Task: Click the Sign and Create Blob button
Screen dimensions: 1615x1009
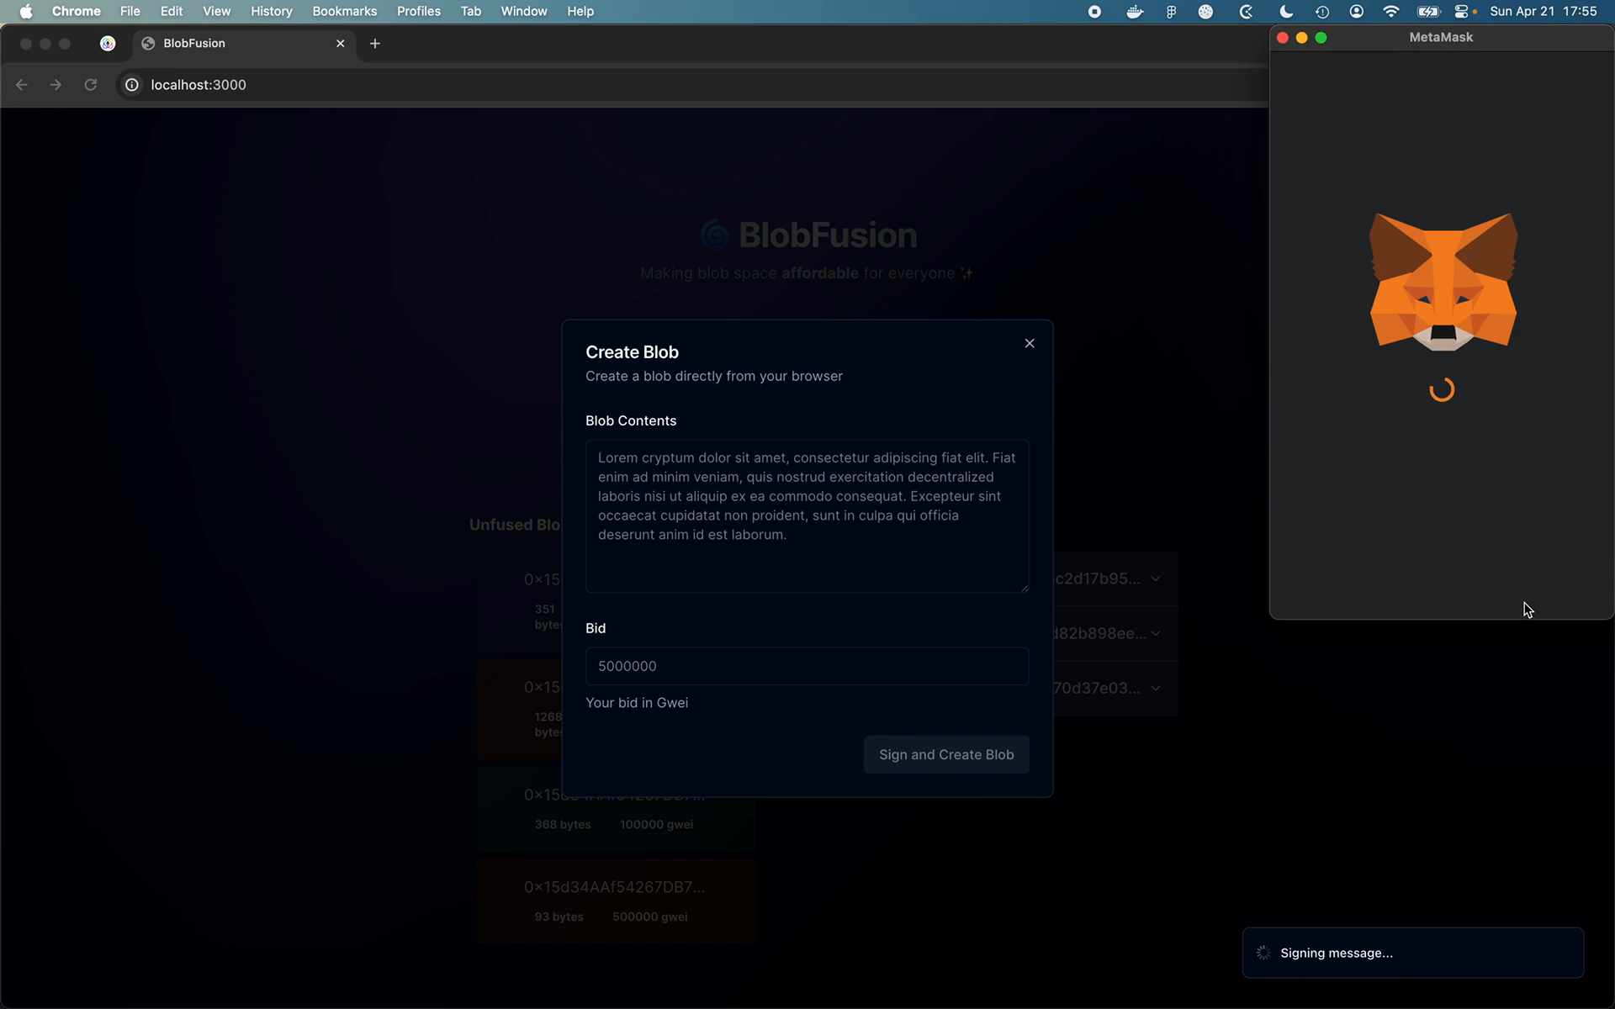Action: tap(946, 754)
